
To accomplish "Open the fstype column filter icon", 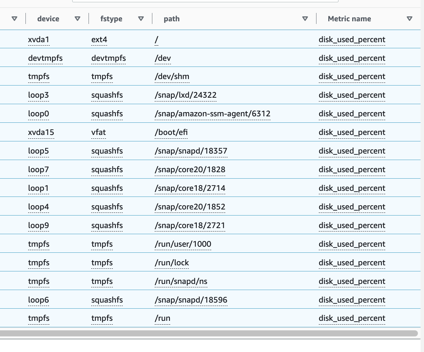I will point(141,18).
